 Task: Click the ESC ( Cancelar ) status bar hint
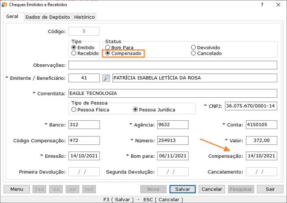pyautogui.click(x=163, y=199)
